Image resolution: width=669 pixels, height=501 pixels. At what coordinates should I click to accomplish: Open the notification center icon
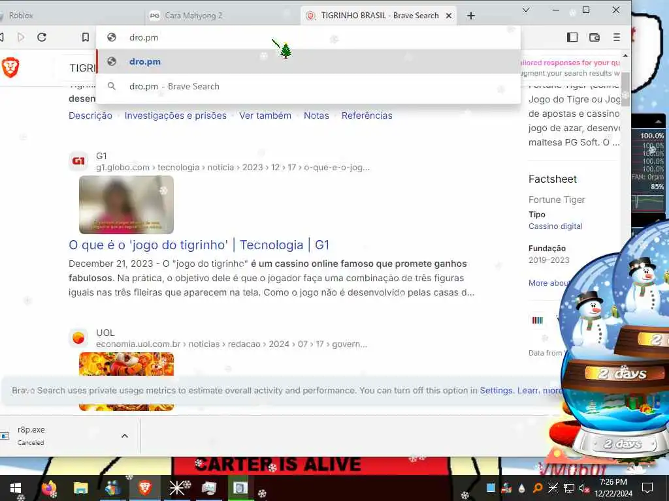click(x=647, y=488)
